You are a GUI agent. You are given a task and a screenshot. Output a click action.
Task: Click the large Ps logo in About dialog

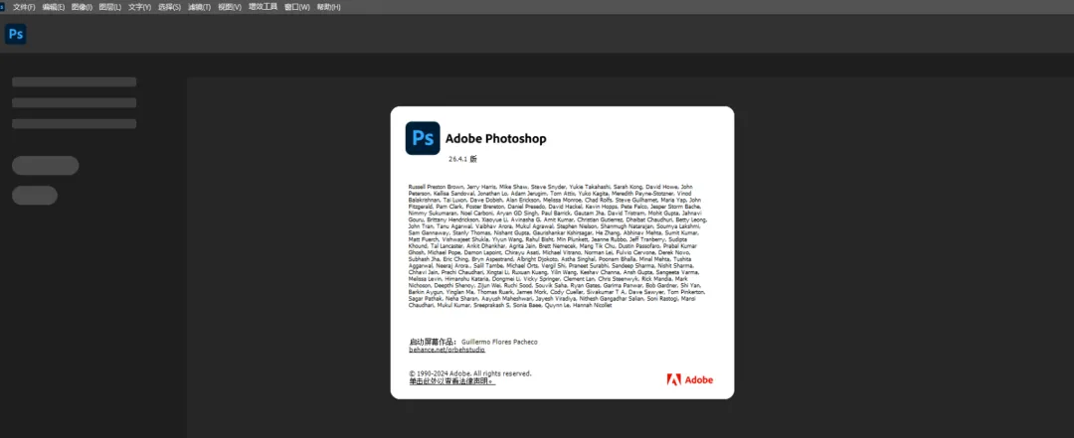tap(423, 138)
